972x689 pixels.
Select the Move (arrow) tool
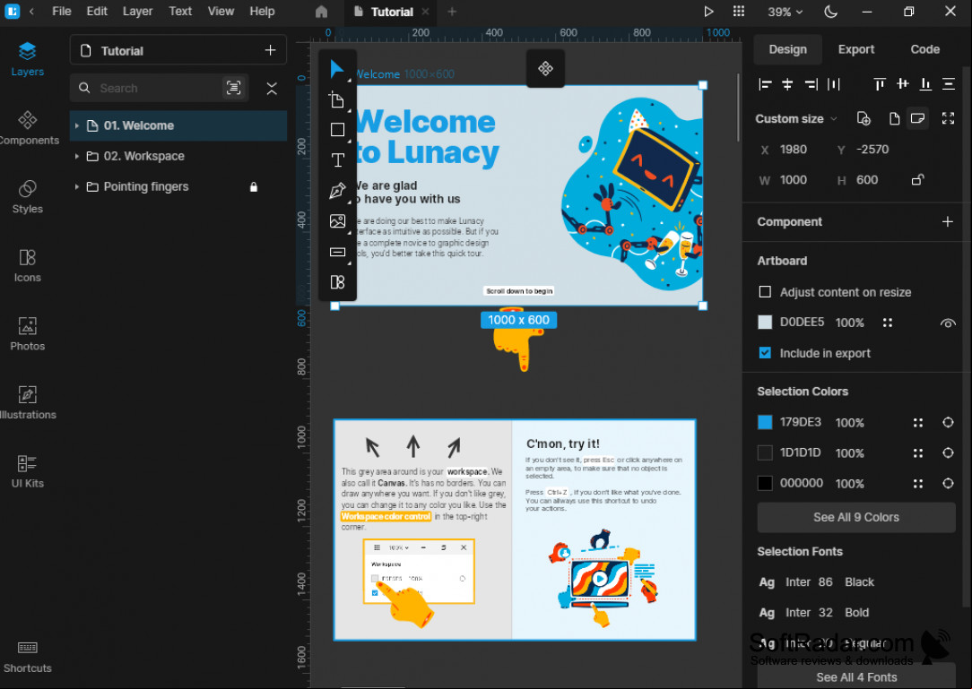coord(336,69)
